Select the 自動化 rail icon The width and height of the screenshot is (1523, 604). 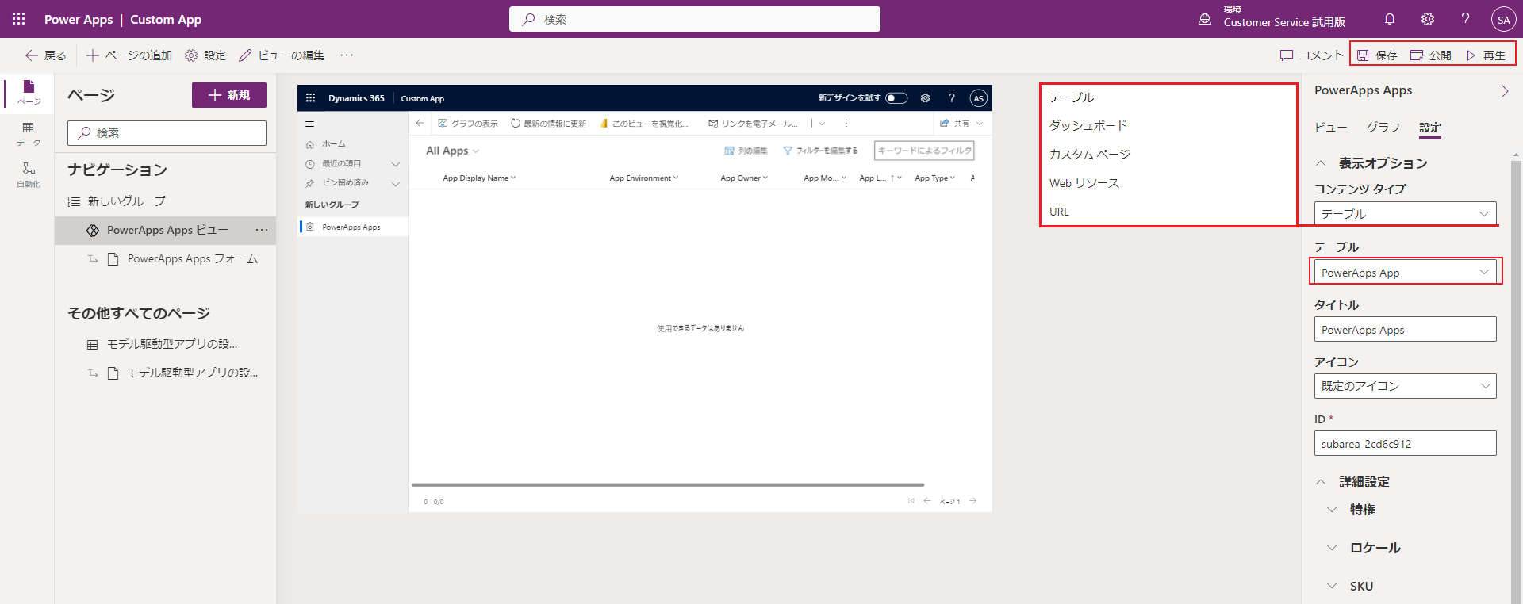coord(29,175)
